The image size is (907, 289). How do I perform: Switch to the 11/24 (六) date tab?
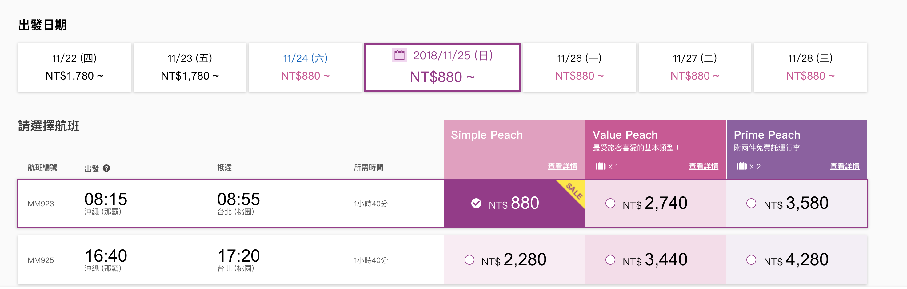pyautogui.click(x=305, y=68)
